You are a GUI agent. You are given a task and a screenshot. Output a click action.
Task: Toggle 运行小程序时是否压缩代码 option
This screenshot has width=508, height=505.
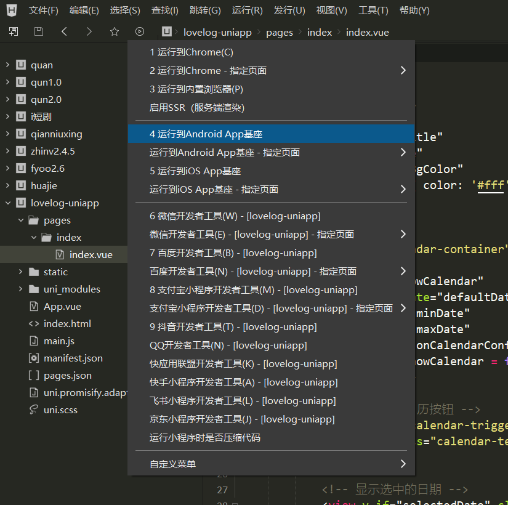[204, 438]
